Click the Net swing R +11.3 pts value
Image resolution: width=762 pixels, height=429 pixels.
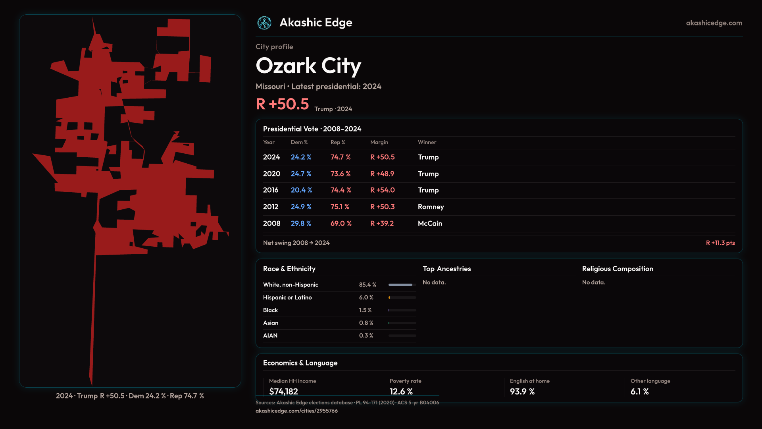[720, 243]
